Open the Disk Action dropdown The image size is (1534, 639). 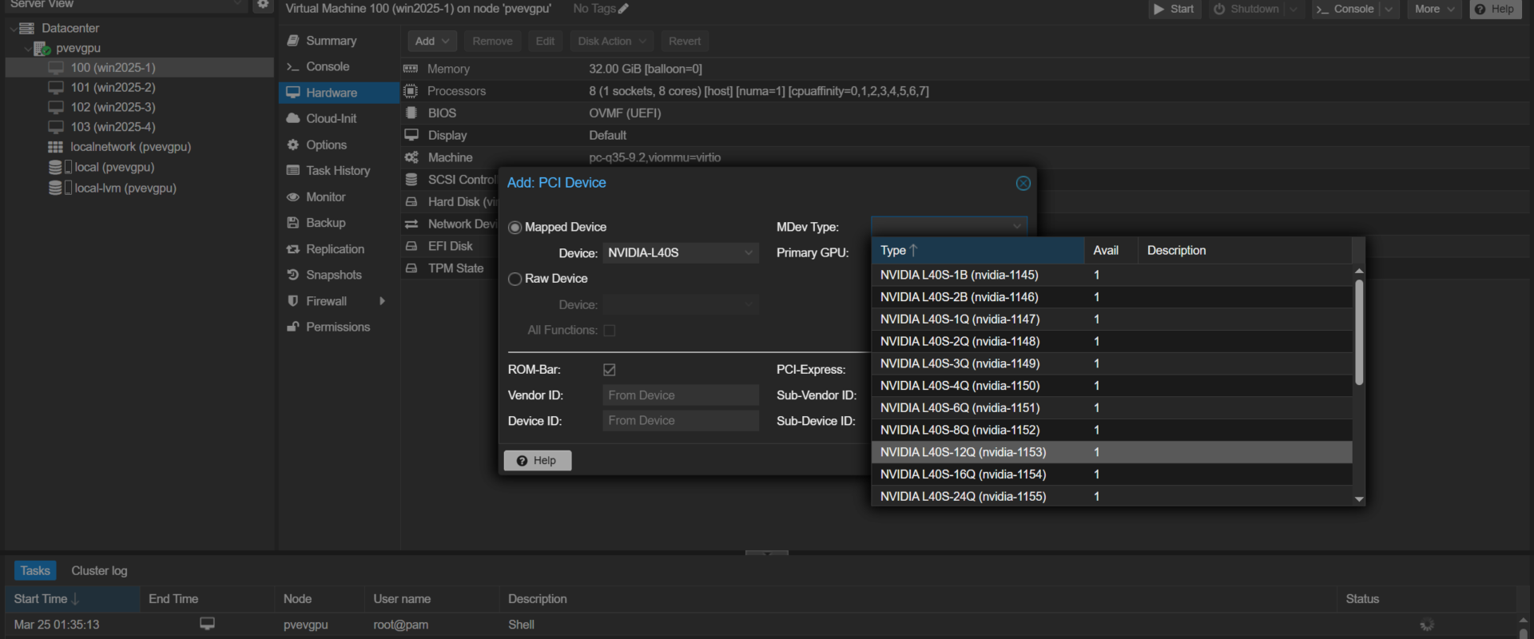click(612, 41)
